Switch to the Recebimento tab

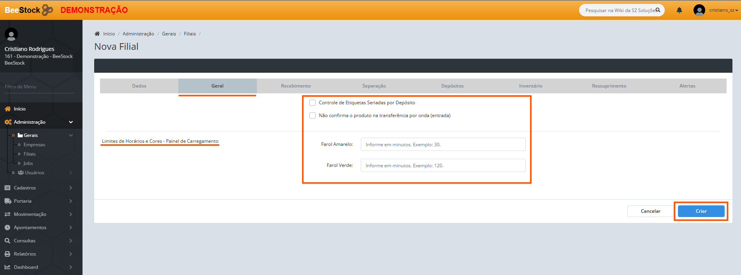pos(296,86)
